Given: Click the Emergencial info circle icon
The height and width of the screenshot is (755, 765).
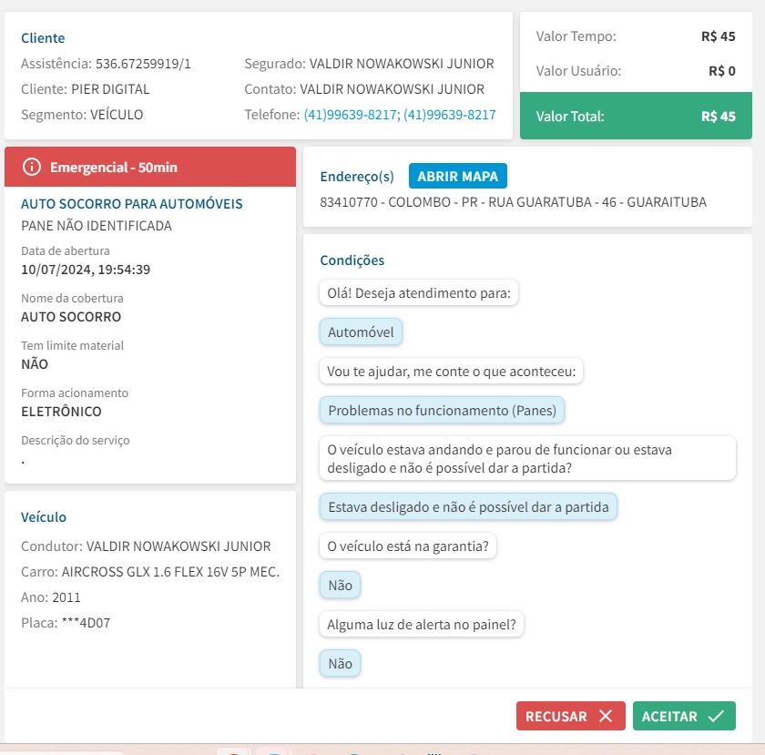Looking at the screenshot, I should pyautogui.click(x=32, y=167).
